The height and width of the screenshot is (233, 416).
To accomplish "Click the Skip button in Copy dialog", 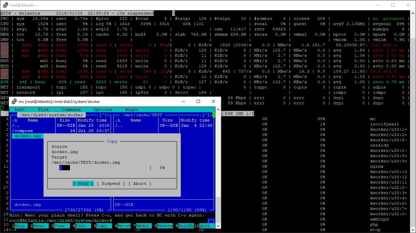I will (83, 183).
